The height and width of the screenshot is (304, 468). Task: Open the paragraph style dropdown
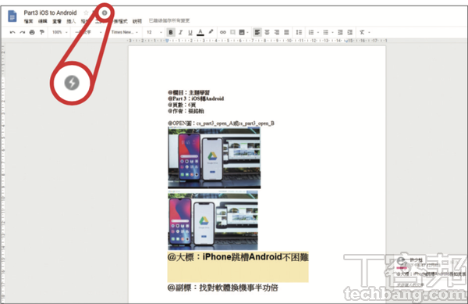[88, 32]
